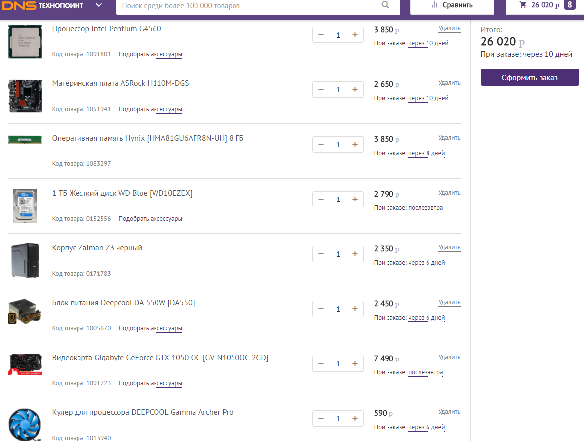Open Intel Pentium G4560 processor thumbnail
This screenshot has width=584, height=441.
(x=25, y=41)
